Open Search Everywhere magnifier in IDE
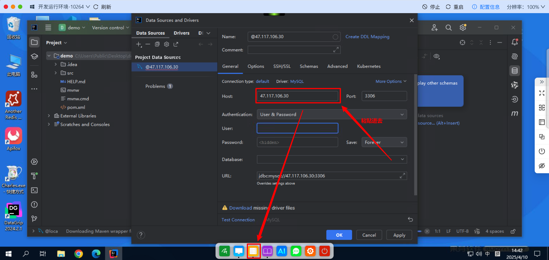549x260 pixels. click(x=449, y=28)
